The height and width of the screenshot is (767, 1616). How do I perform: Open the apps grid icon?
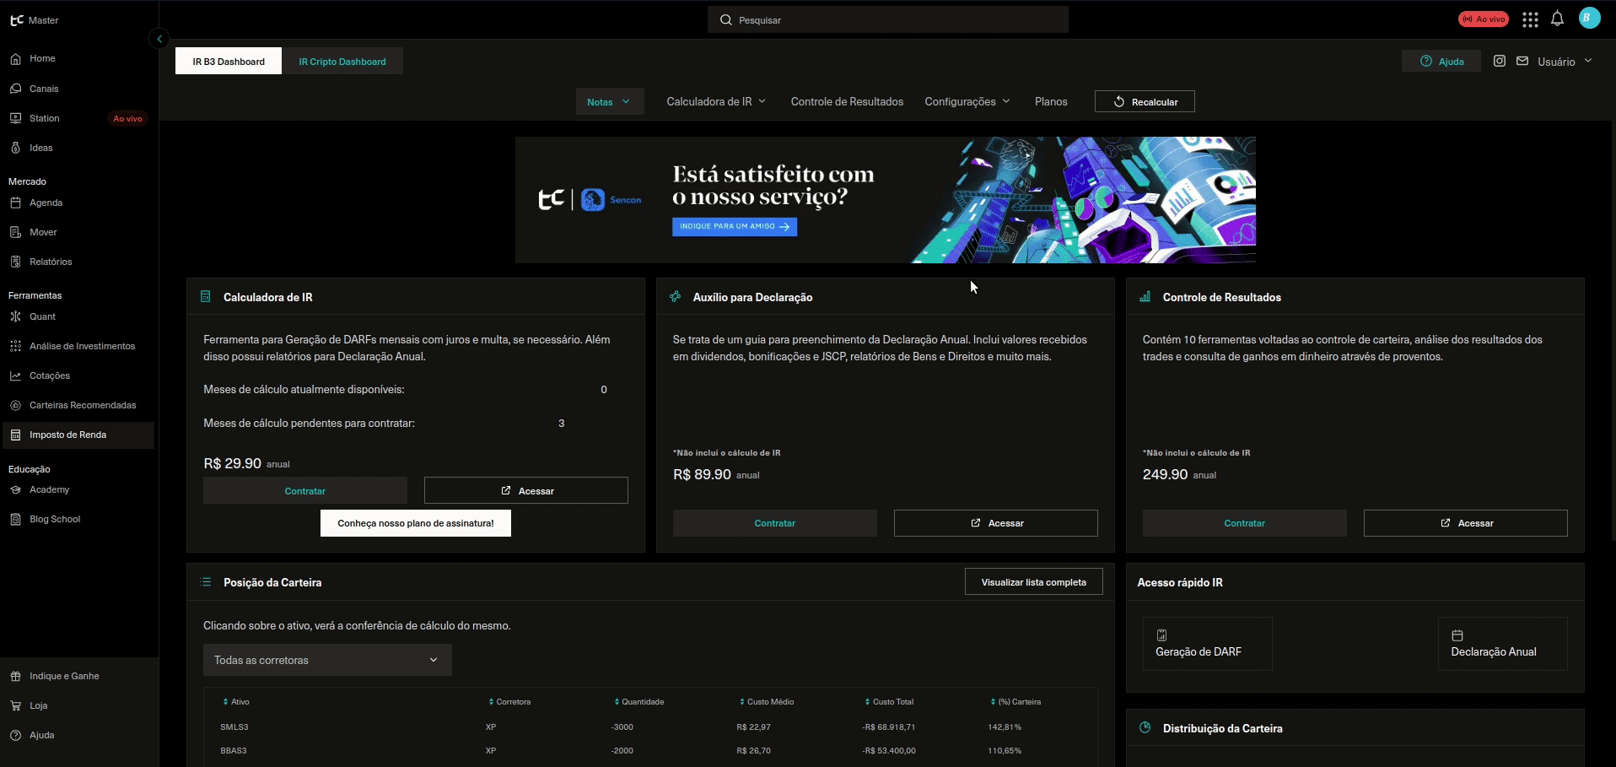(1530, 19)
